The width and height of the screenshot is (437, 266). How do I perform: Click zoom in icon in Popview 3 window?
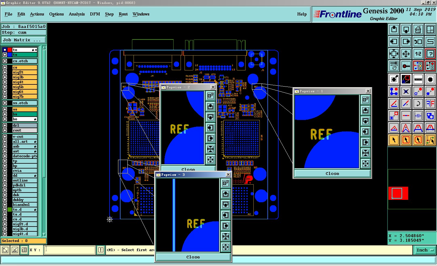point(225,236)
